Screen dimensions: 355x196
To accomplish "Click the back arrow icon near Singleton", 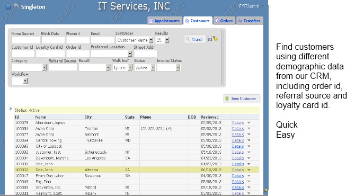I will (16, 6).
